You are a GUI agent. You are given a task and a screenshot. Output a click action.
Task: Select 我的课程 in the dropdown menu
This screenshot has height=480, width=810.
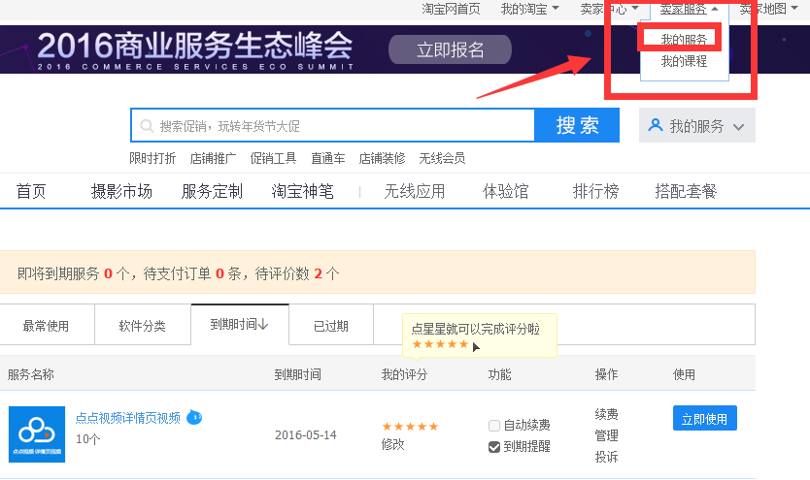pyautogui.click(x=684, y=61)
